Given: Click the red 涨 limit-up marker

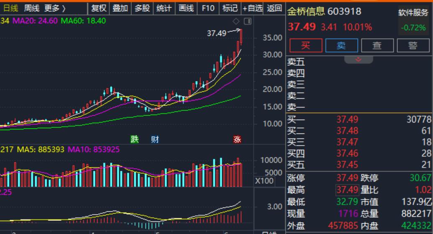Looking at the screenshot, I should [x=237, y=139].
